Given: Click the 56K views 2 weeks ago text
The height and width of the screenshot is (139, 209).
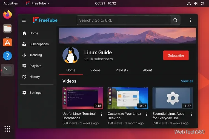Looking at the screenshot, I should click(x=81, y=123).
